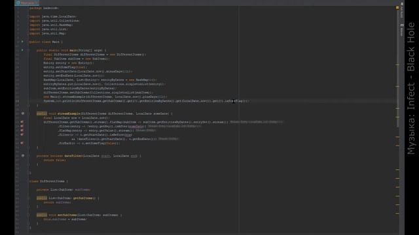Click red gutter icon on entry.getValue().stream() line

pyautogui.click(x=22, y=131)
